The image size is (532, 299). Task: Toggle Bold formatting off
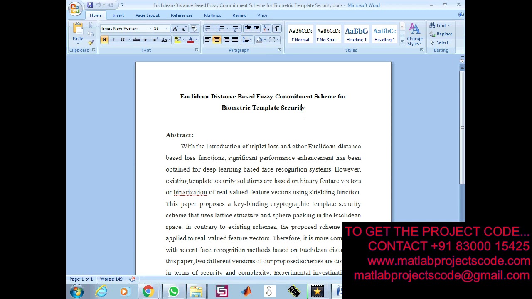pyautogui.click(x=104, y=40)
